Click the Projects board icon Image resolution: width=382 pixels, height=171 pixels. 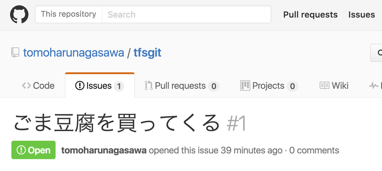click(x=245, y=85)
